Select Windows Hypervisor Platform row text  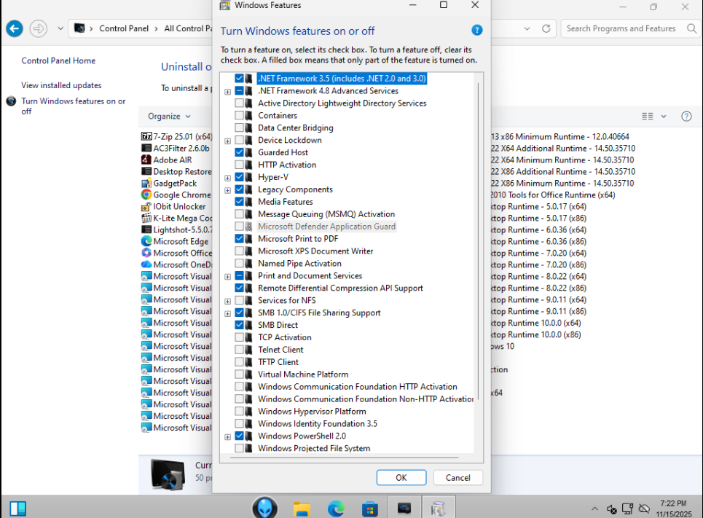click(x=312, y=411)
